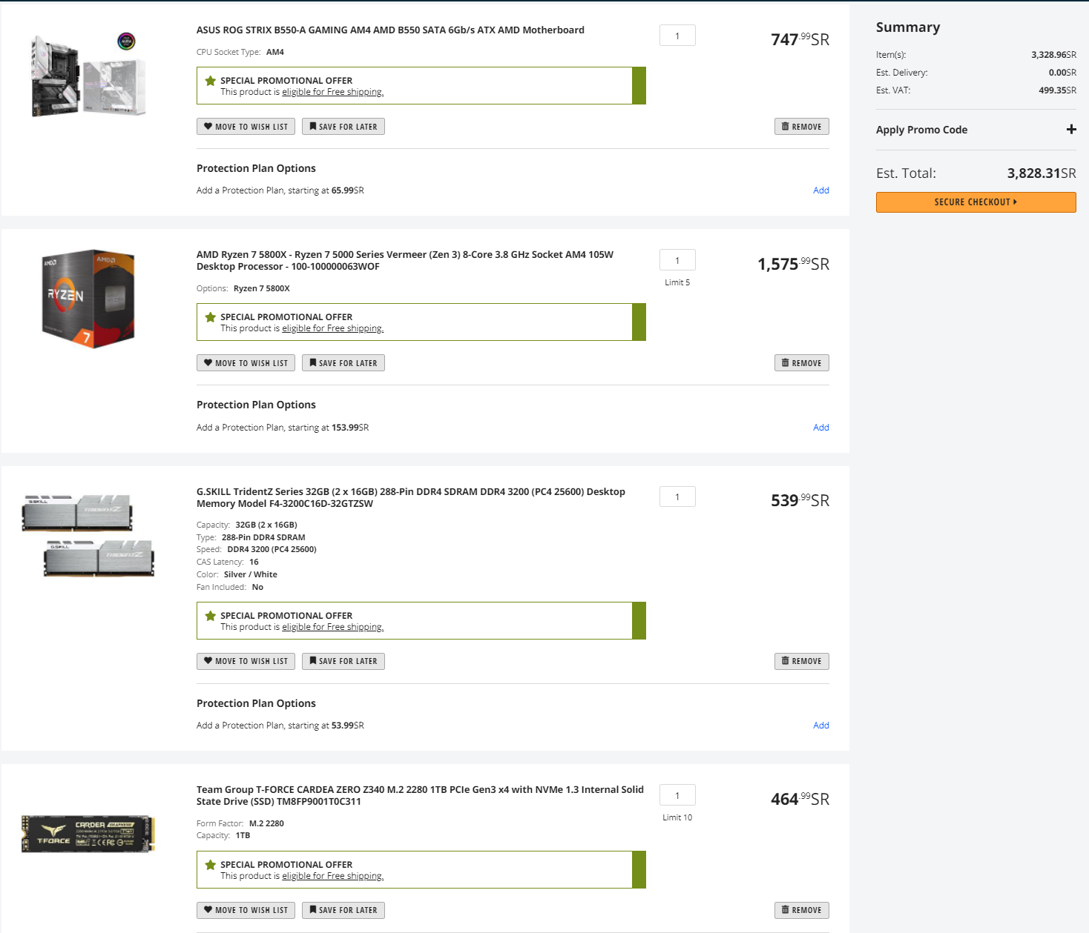Viewport: 1089px width, 933px height.
Task: Edit quantity field for T-FORCE CARDEA SSD
Action: click(x=677, y=795)
